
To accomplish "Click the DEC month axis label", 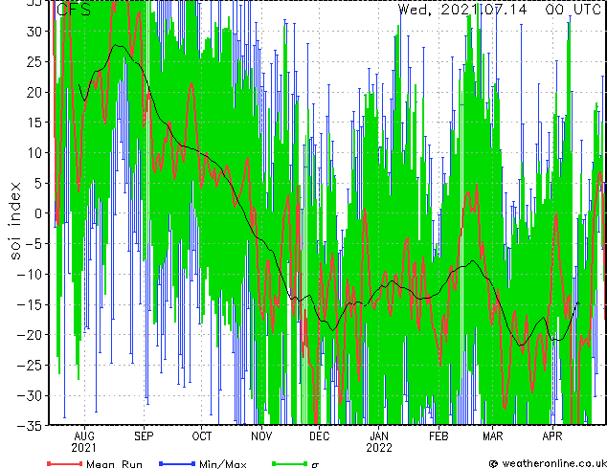I will click(x=320, y=436).
